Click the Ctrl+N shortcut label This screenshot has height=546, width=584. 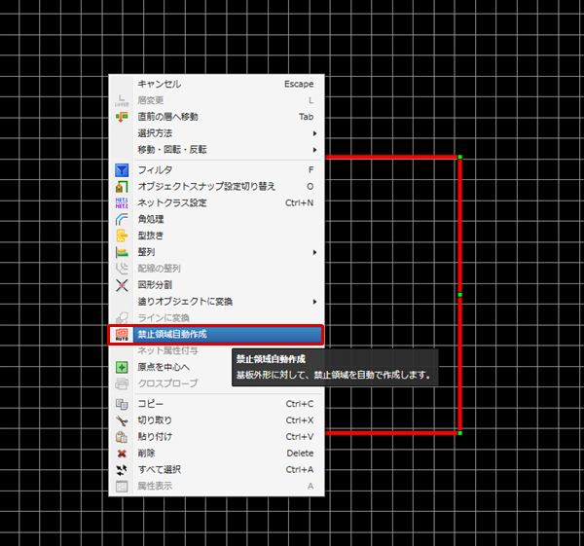(299, 203)
